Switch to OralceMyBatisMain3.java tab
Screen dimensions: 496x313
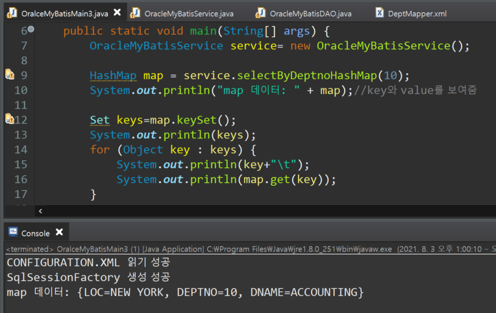[64, 14]
